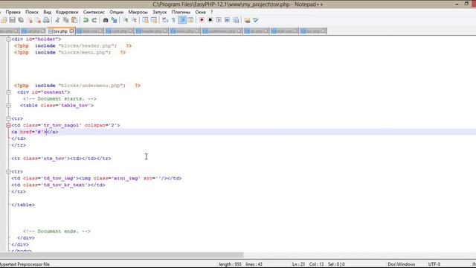The width and height of the screenshot is (476, 268).
Task: Open the Опции menu
Action: coord(117,12)
